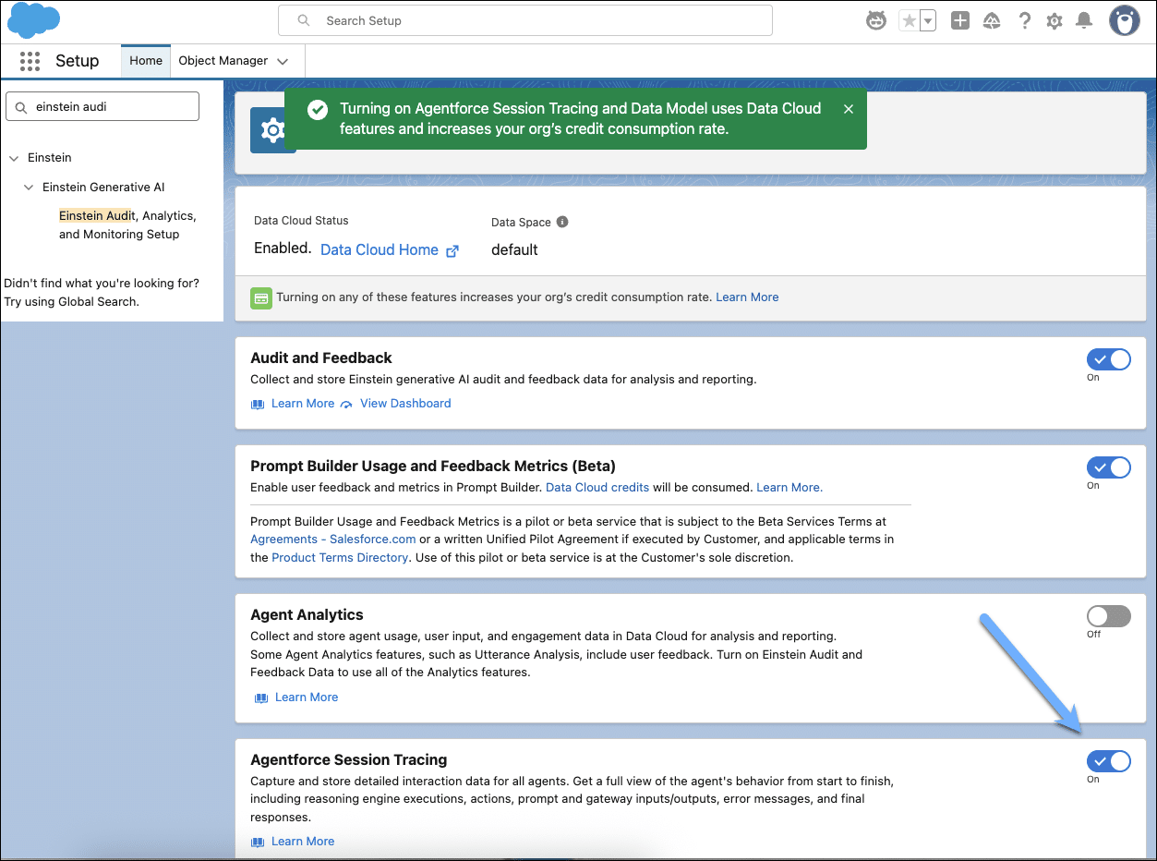Enable the Agent Analytics toggle
1157x861 pixels.
point(1109,616)
